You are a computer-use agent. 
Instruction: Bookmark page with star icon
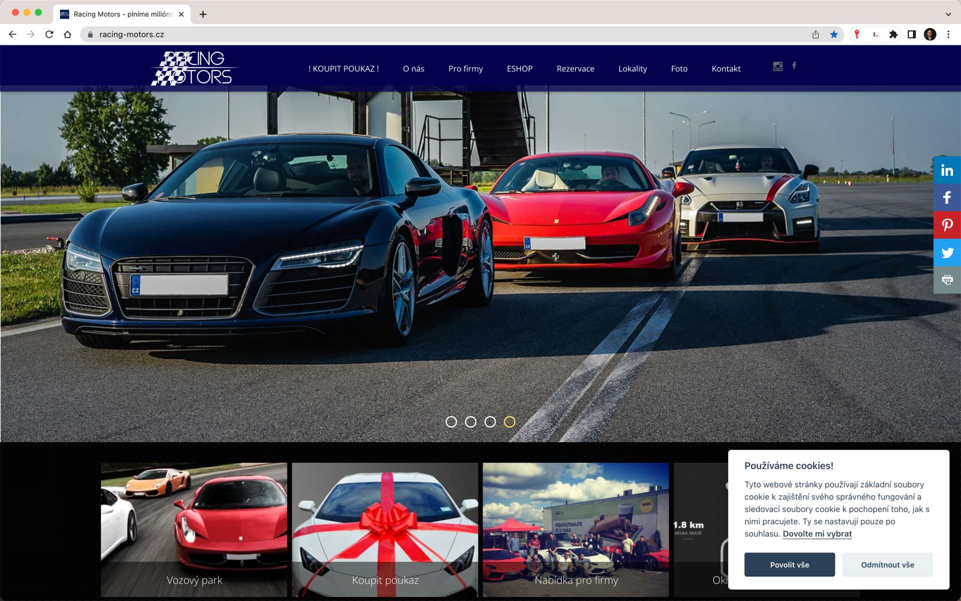tap(834, 35)
